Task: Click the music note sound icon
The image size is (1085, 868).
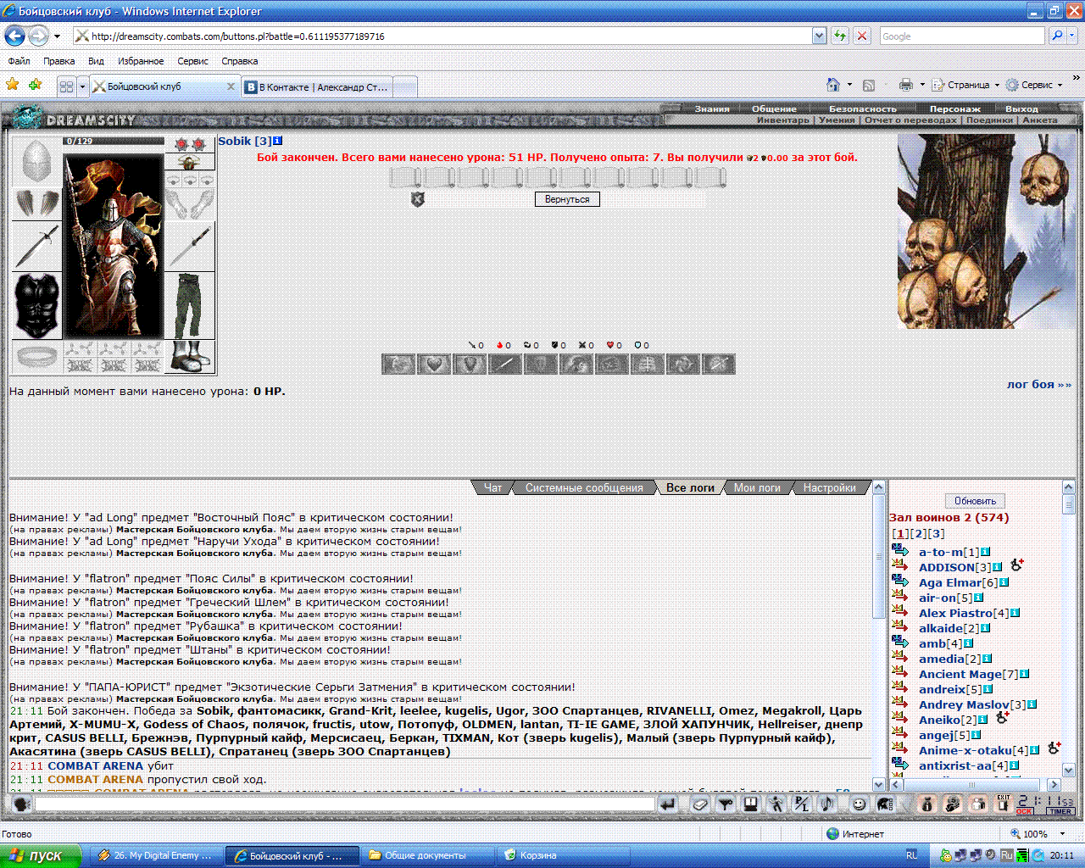Action: [x=827, y=804]
